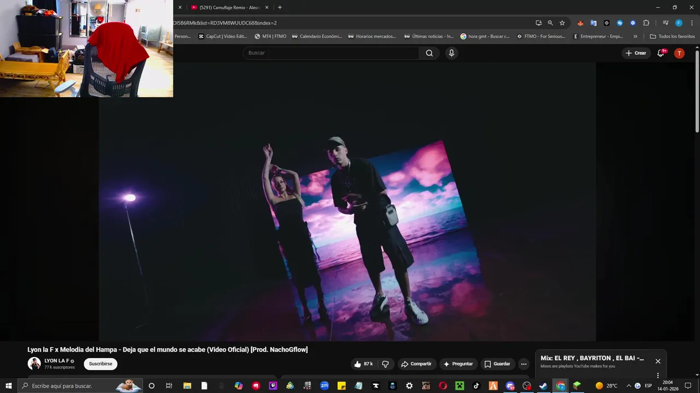Share the video via Compartir
Viewport: 700px width, 393px height.
click(416, 364)
